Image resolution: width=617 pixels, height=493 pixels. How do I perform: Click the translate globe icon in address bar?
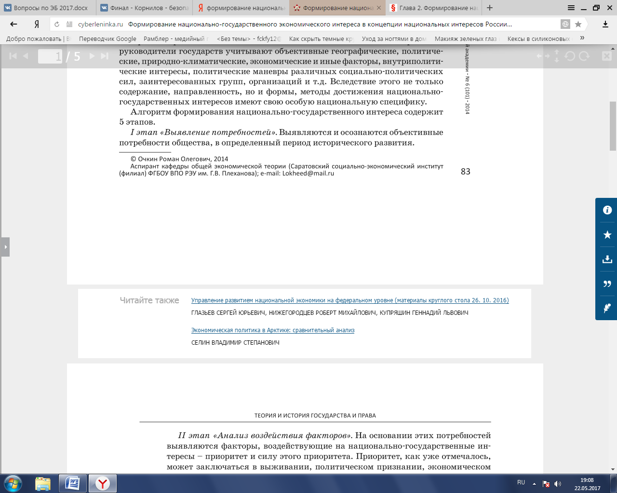click(x=565, y=24)
